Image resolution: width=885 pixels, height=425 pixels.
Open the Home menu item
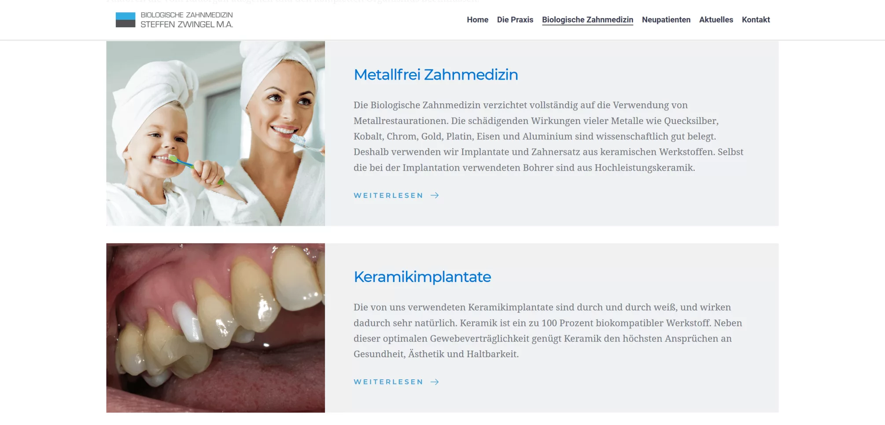(x=477, y=20)
